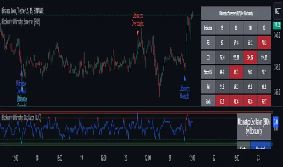Click the red Stoch cell 87.5
283x167 pixels.
pyautogui.click(x=222, y=101)
